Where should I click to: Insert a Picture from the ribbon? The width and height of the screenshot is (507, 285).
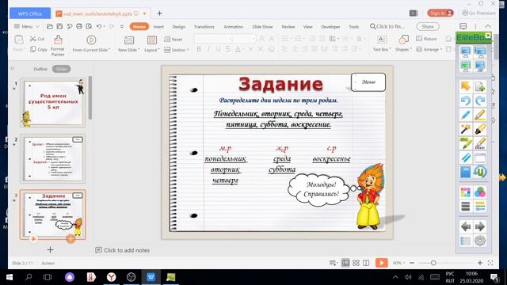pyautogui.click(x=426, y=39)
